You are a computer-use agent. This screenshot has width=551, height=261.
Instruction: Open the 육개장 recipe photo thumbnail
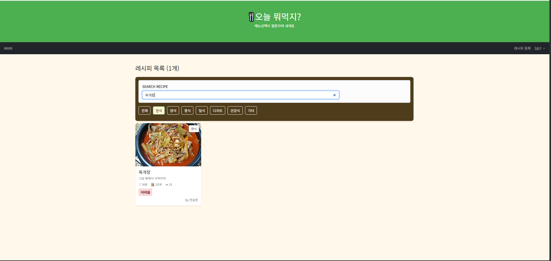point(168,145)
